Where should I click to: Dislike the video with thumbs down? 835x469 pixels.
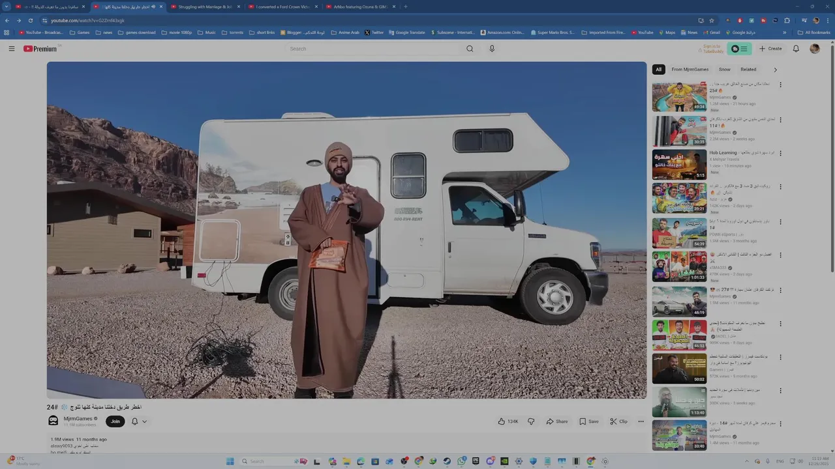tap(531, 421)
